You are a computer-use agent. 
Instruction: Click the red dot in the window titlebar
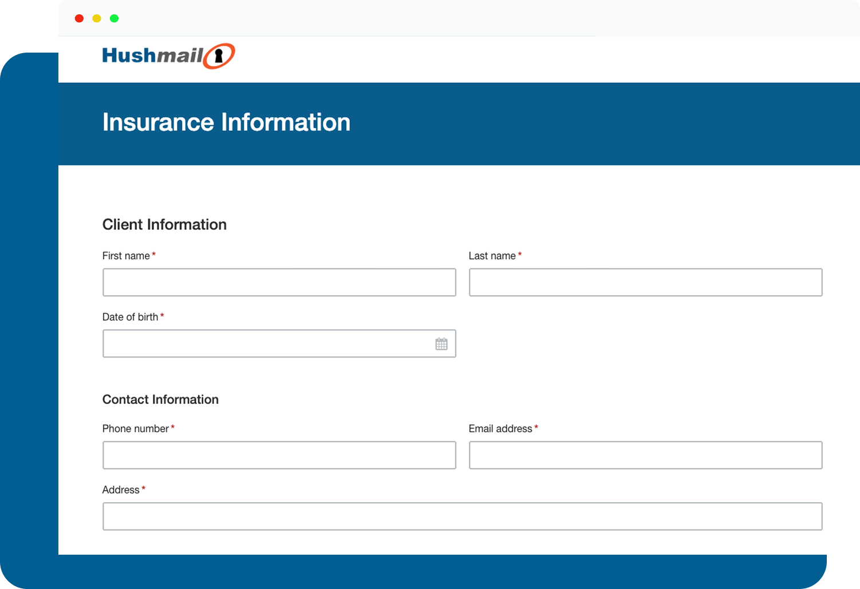coord(78,18)
